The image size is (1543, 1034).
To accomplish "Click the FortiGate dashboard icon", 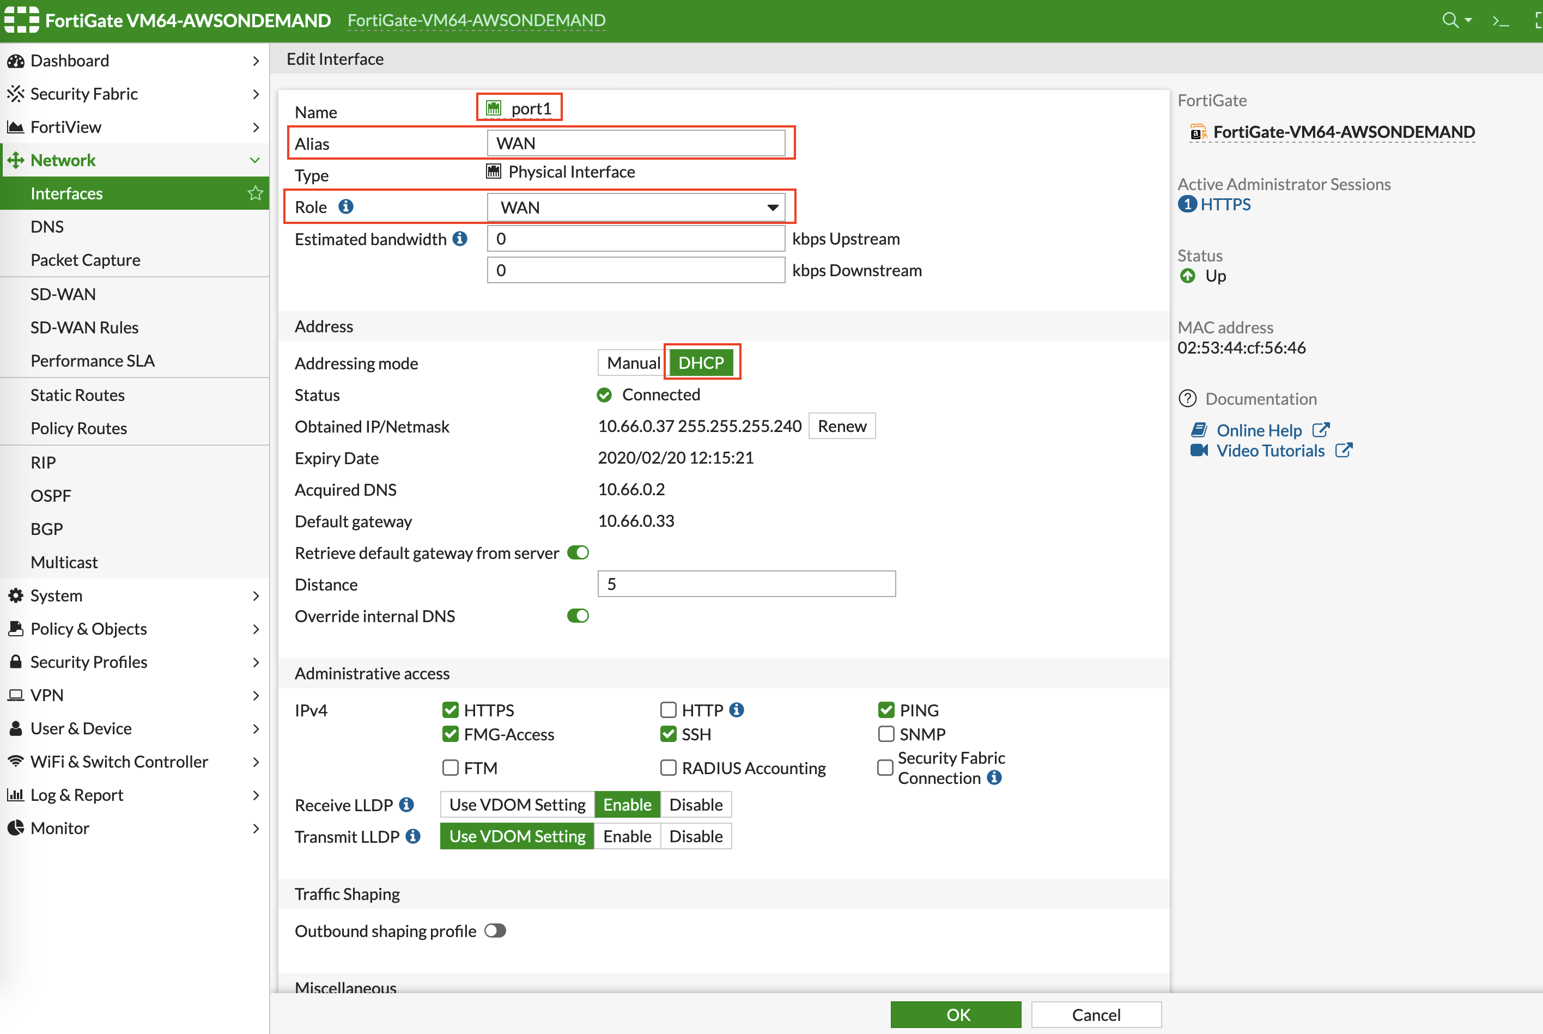I will 17,59.
